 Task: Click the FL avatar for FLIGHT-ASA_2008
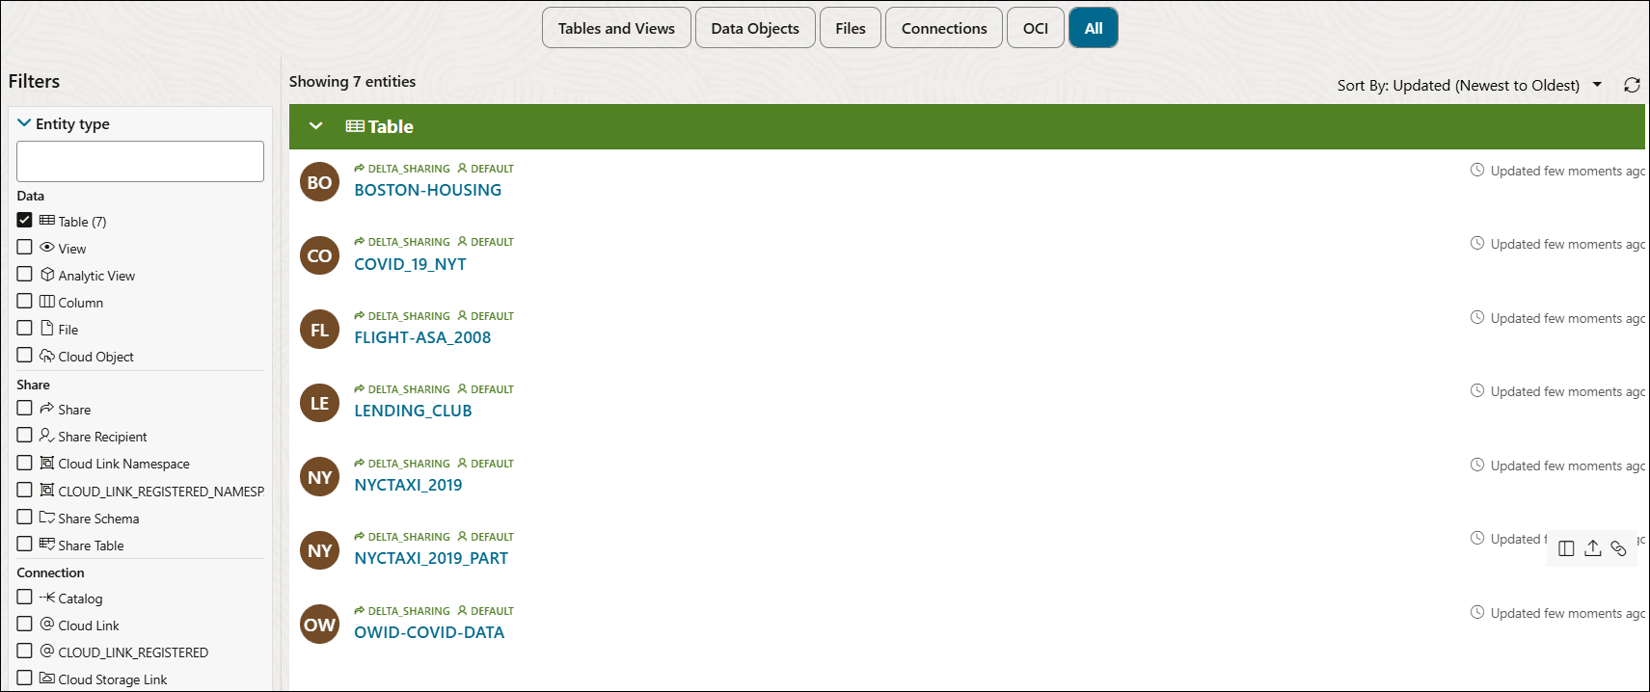pyautogui.click(x=319, y=330)
